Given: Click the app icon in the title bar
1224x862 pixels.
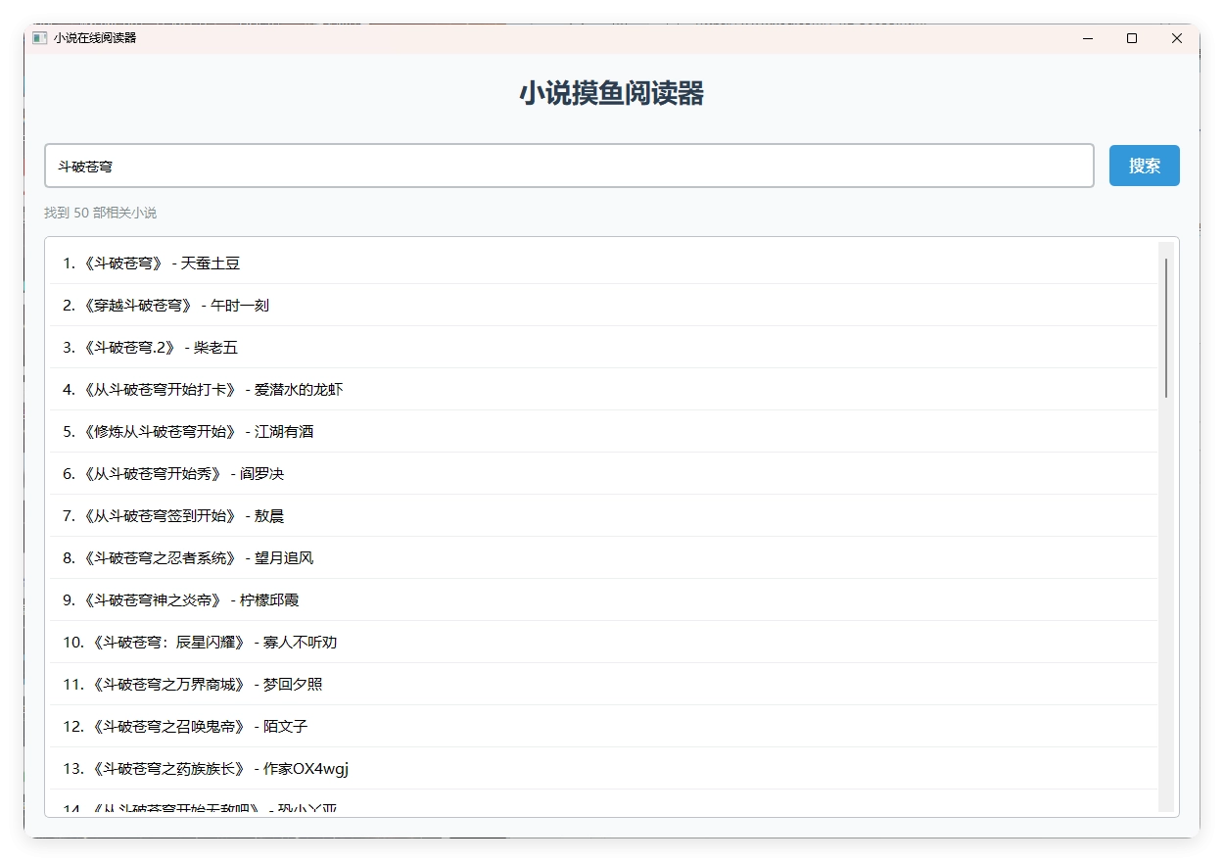Looking at the screenshot, I should (39, 38).
